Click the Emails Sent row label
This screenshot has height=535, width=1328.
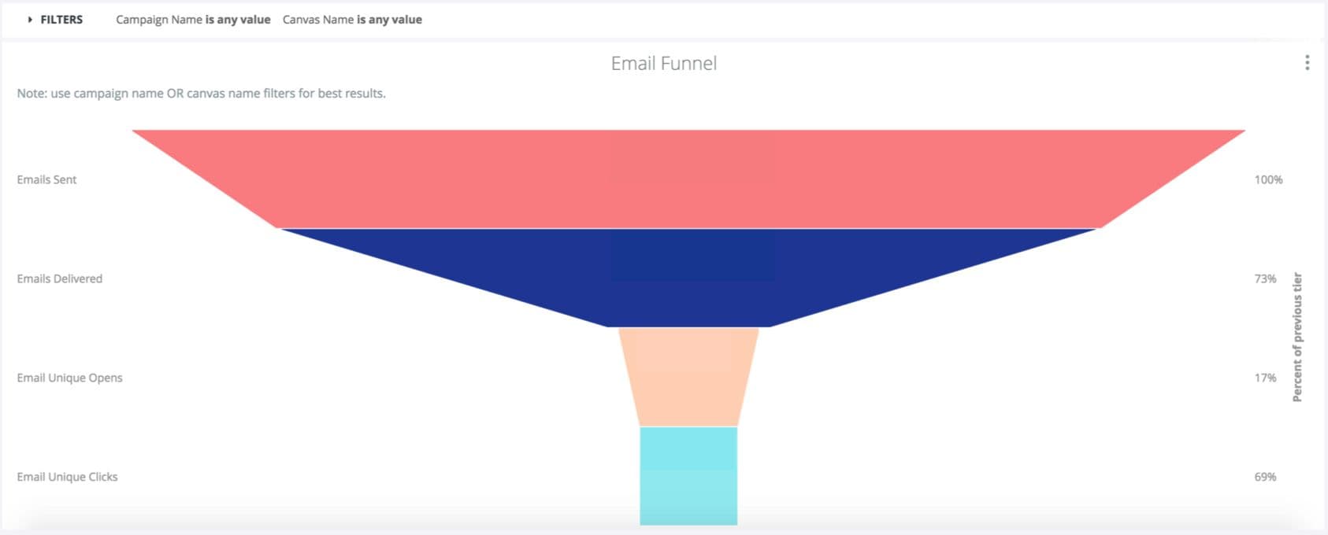pos(46,179)
